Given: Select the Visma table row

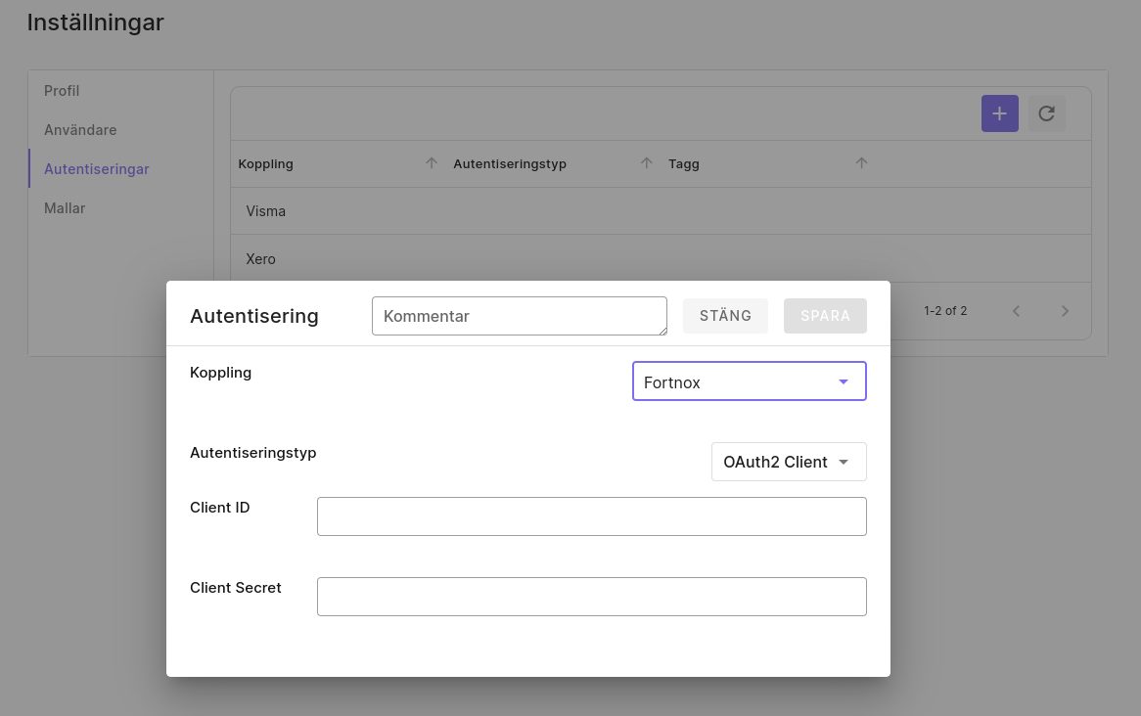Looking at the screenshot, I should coord(661,211).
